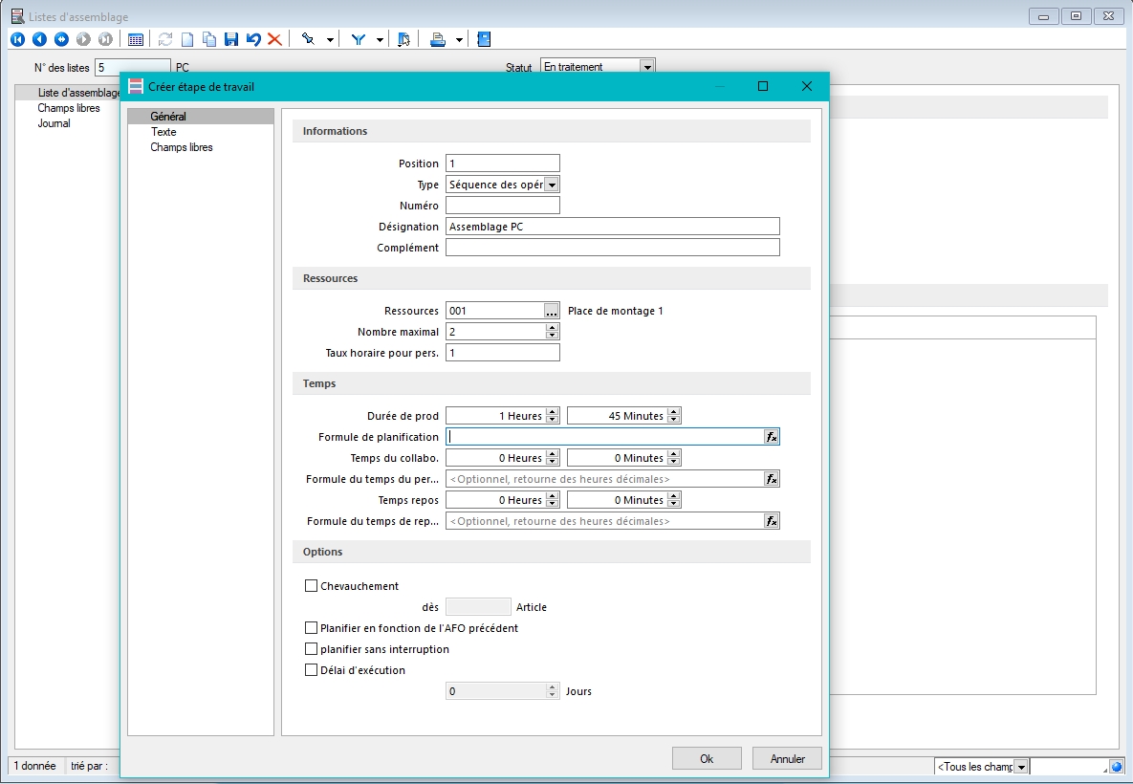Check Planifier en fonction de l'AFO précédent

[x=312, y=627]
